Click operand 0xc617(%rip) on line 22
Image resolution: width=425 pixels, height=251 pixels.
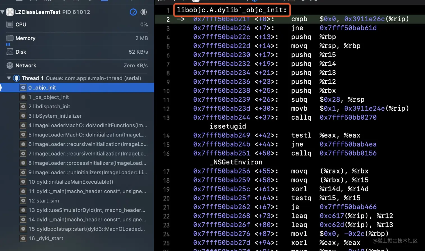[346, 216]
